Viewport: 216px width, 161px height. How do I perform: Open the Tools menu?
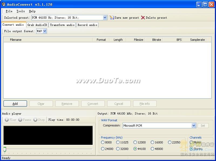(21, 11)
